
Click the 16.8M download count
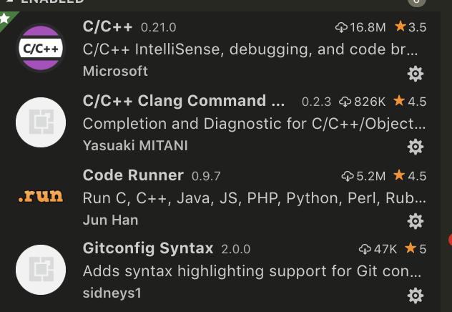361,28
